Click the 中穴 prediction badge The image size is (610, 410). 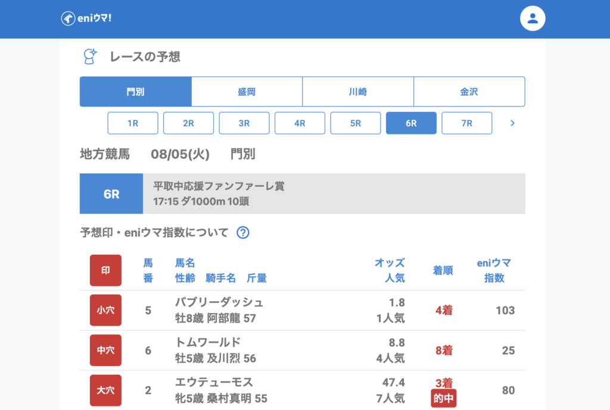point(105,350)
